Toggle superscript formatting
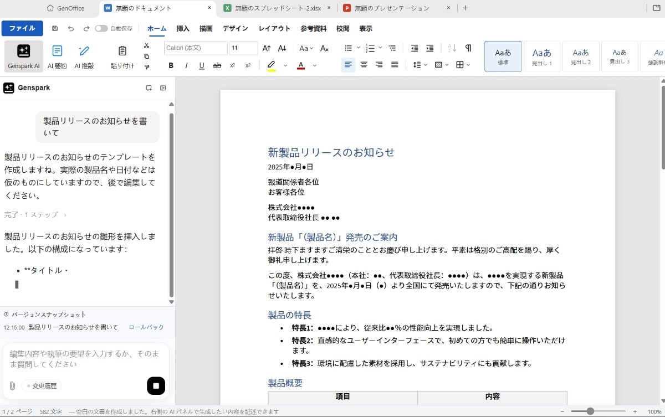 point(248,65)
